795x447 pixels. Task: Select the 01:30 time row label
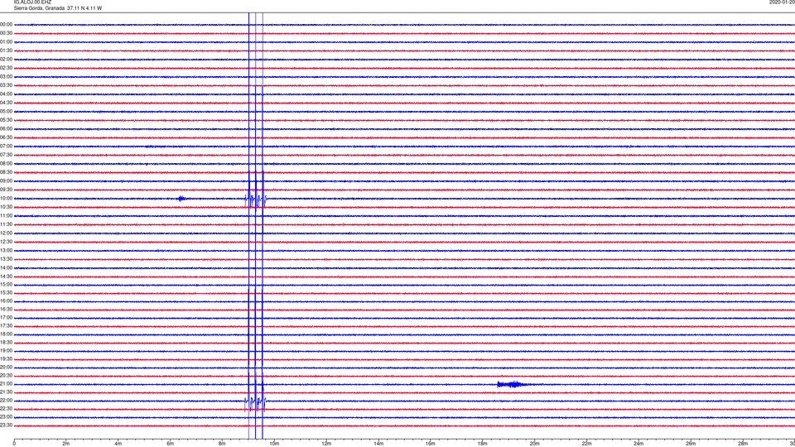tap(6, 50)
